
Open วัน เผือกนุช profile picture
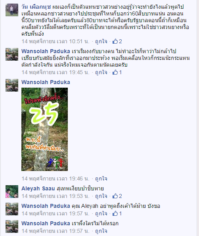click(12, 10)
